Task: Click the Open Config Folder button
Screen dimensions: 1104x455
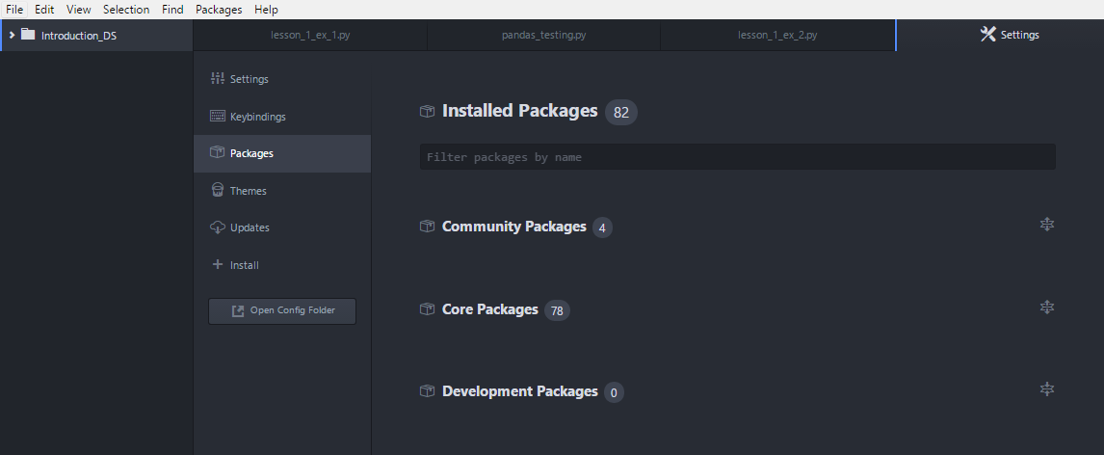Action: click(282, 310)
